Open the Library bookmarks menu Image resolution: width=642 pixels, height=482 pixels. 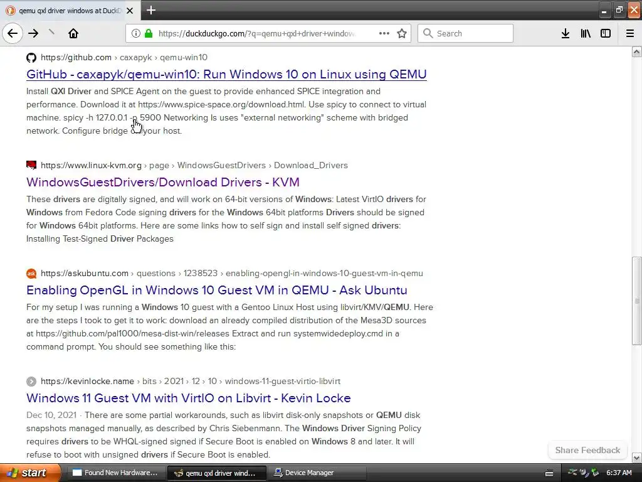point(586,33)
